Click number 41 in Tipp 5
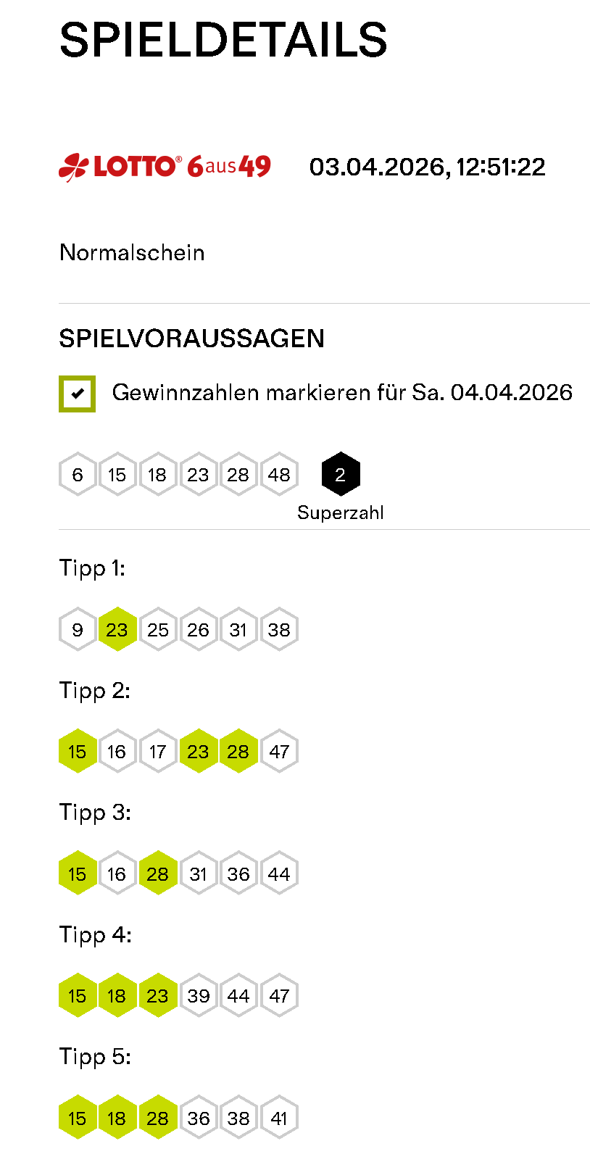590x1154 pixels. [x=279, y=1118]
